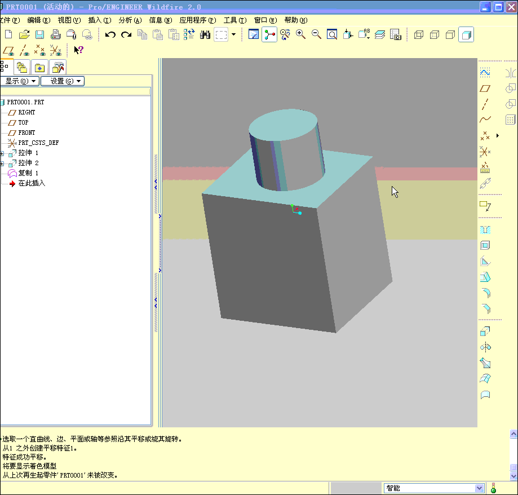Expand the datum point tool flyout arrow
This screenshot has height=495, width=518.
tap(498, 135)
